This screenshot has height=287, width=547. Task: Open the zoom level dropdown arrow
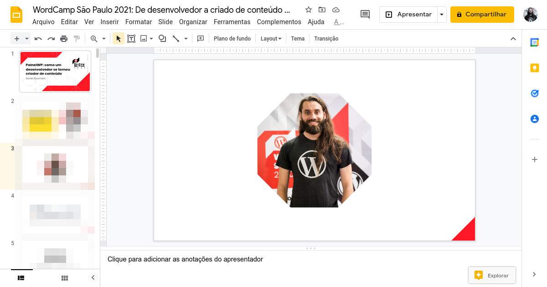pos(104,39)
